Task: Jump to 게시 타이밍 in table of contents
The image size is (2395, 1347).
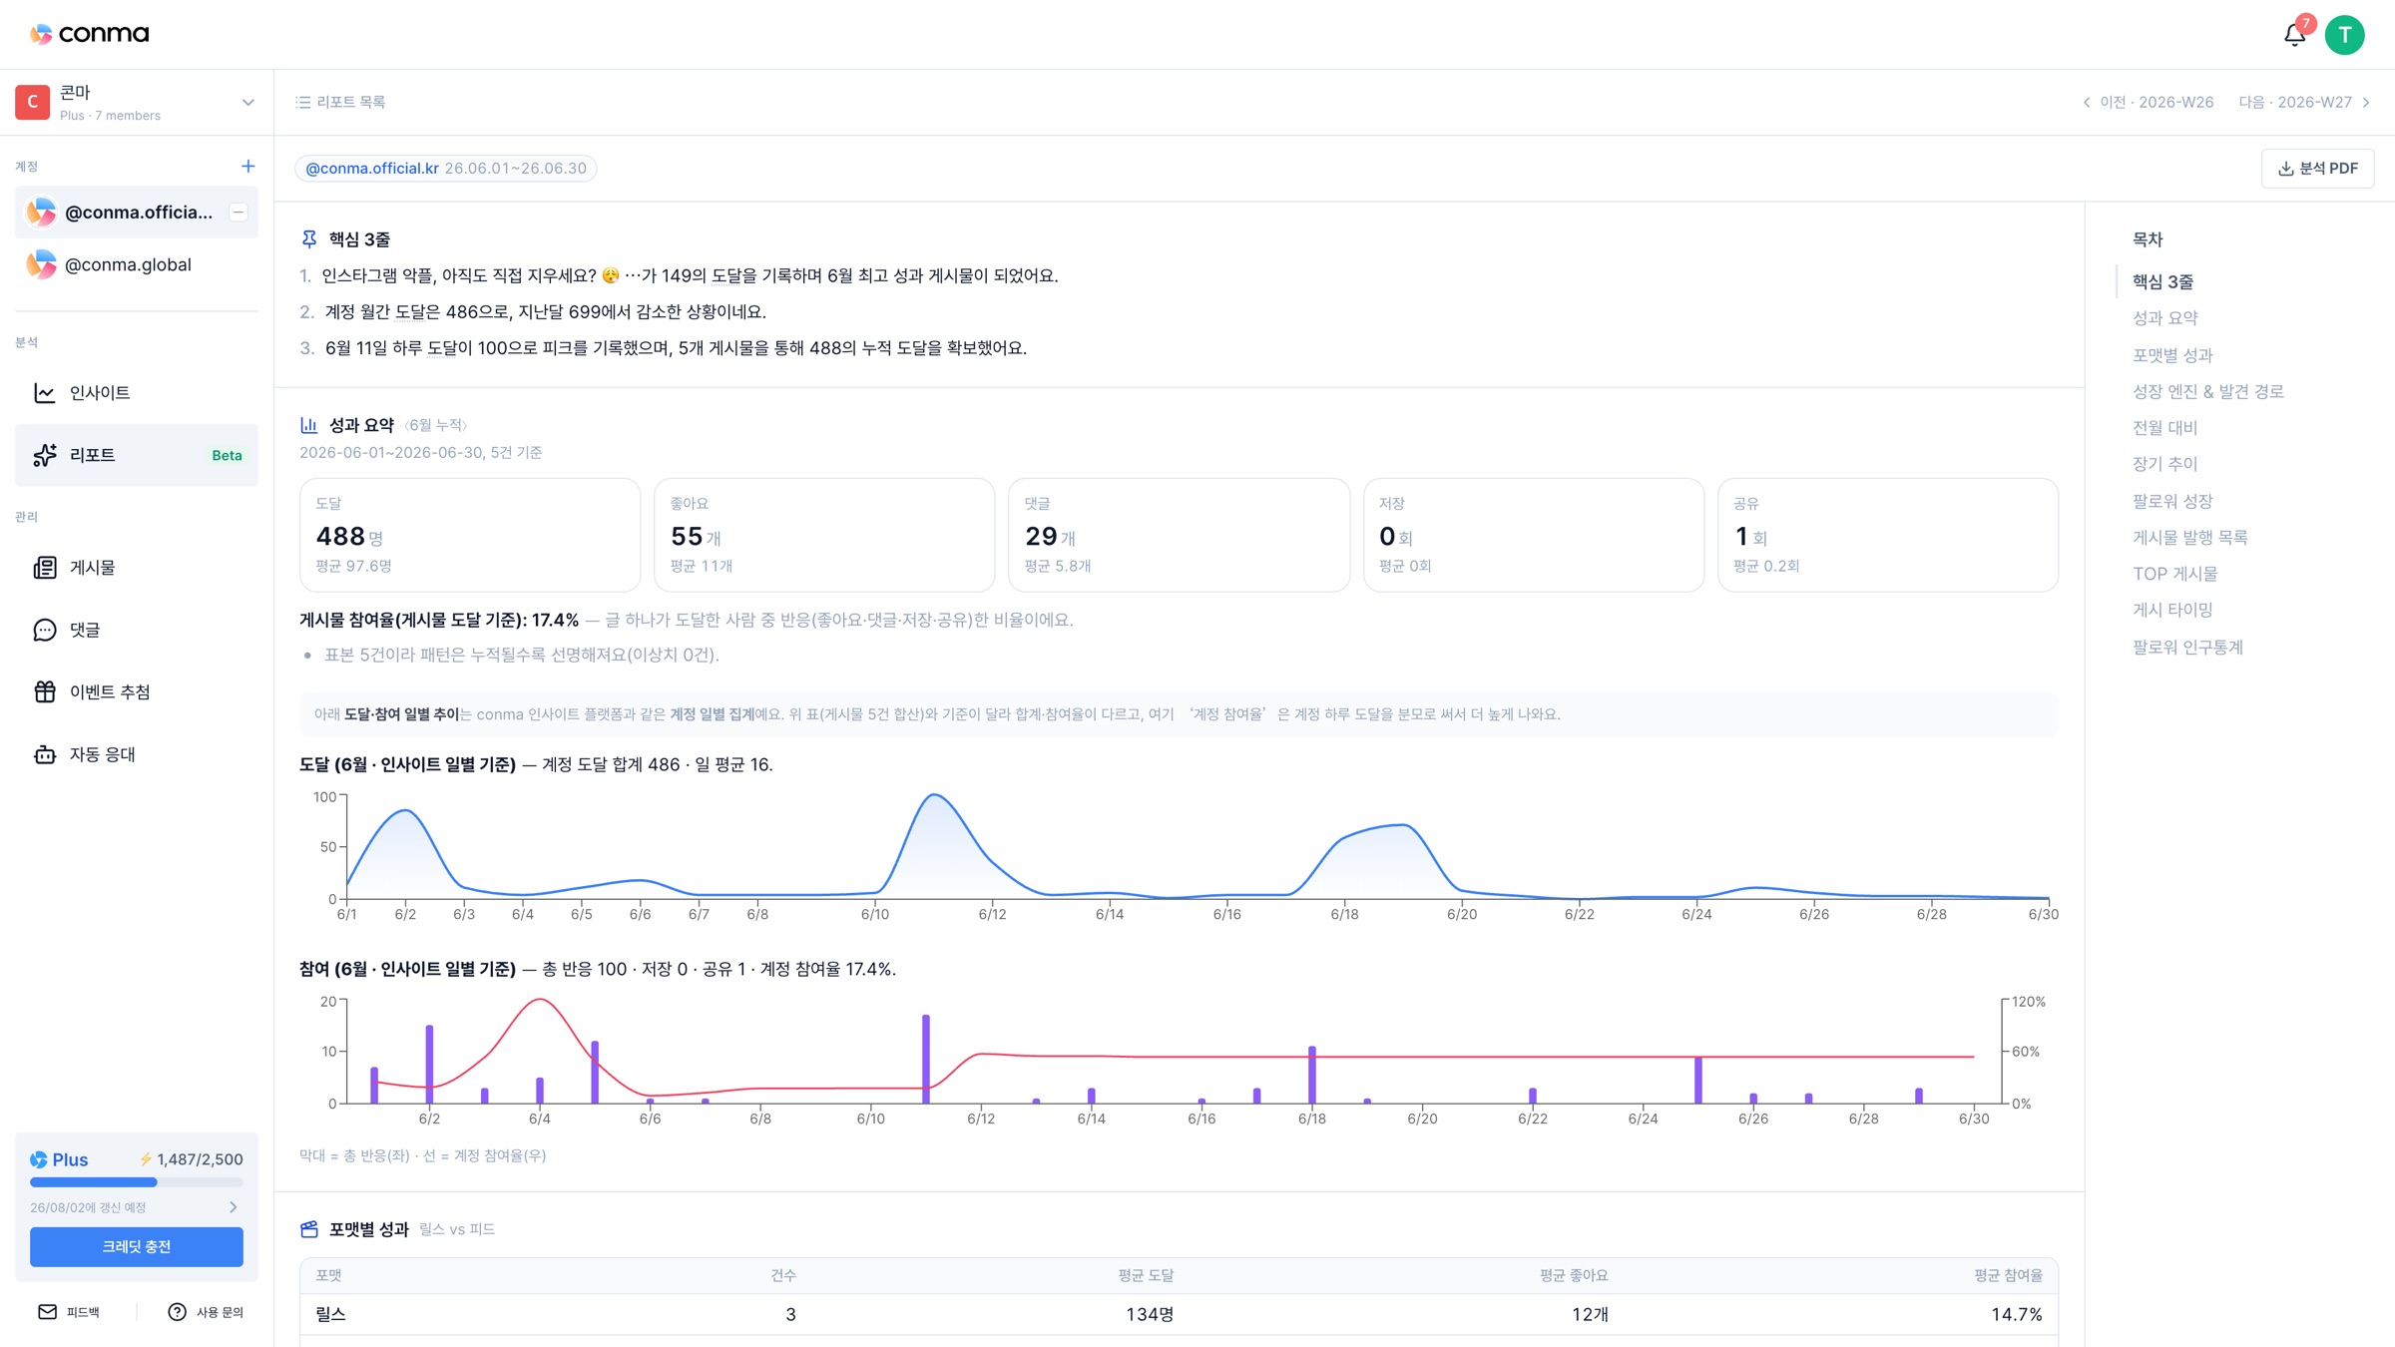Action: pos(2172,610)
